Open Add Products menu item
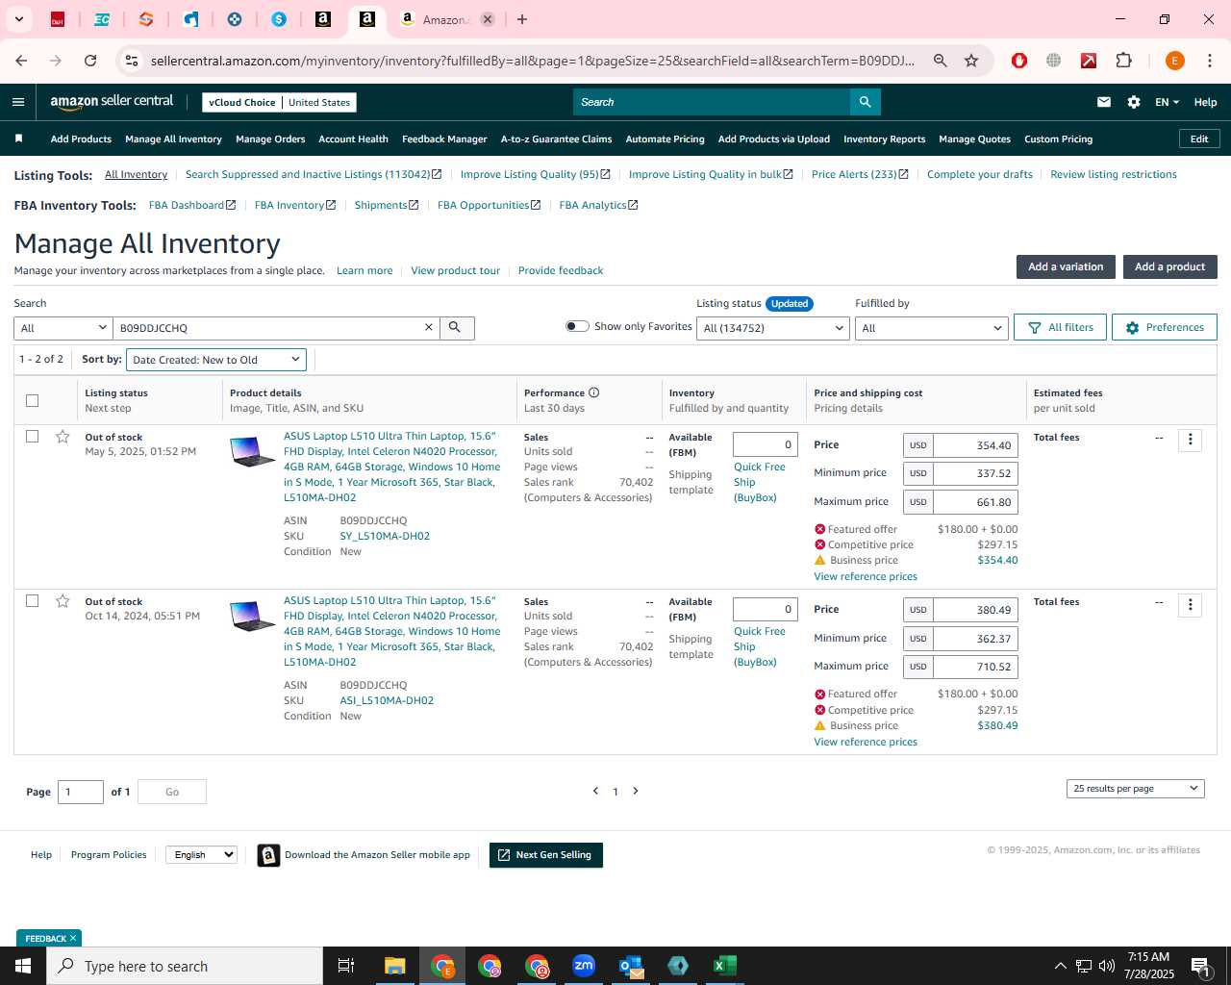Viewport: 1231px width, 985px height. pos(81,139)
